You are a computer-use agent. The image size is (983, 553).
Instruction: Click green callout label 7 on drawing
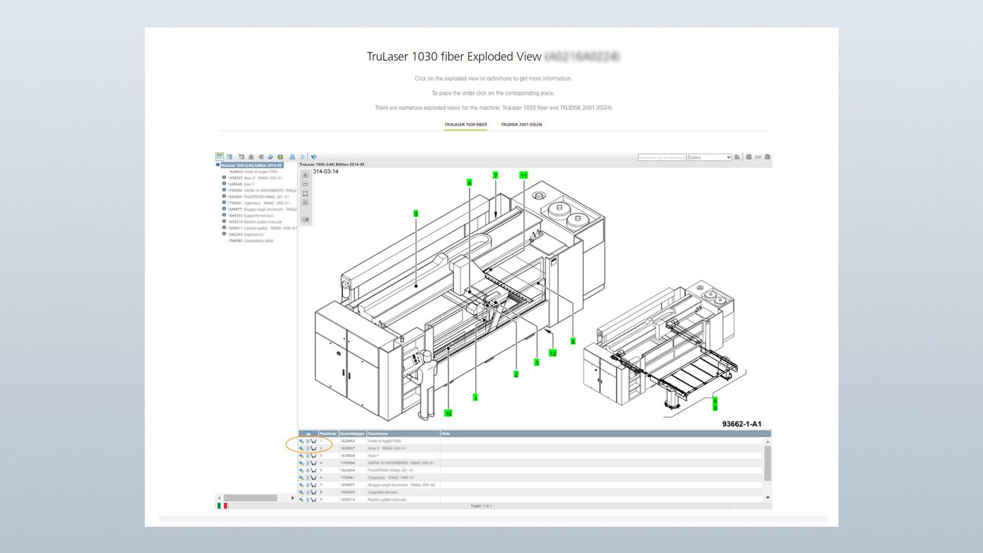pyautogui.click(x=496, y=175)
